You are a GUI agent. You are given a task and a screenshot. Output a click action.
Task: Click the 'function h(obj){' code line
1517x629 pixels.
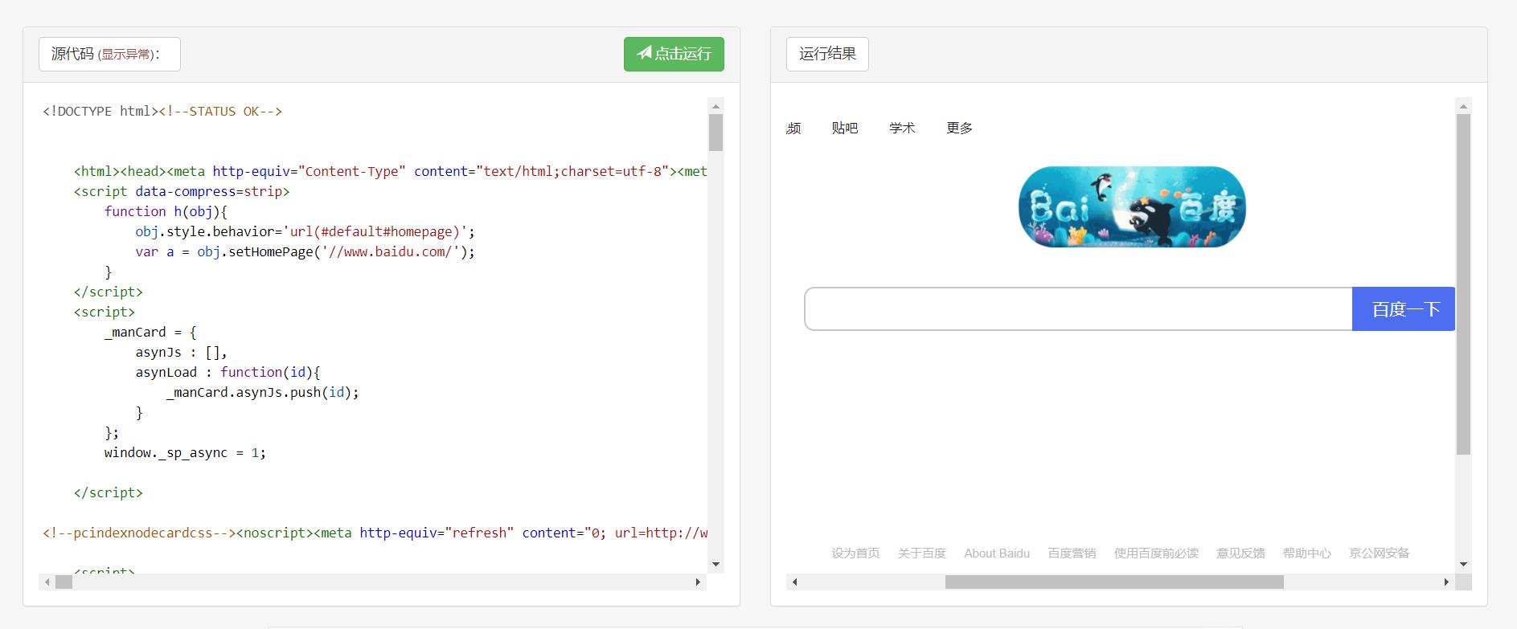click(x=166, y=212)
